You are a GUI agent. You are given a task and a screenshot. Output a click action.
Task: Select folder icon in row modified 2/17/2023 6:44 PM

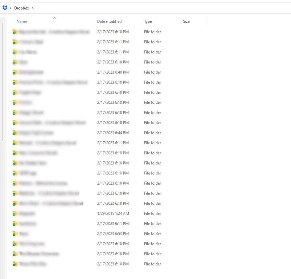(15, 133)
